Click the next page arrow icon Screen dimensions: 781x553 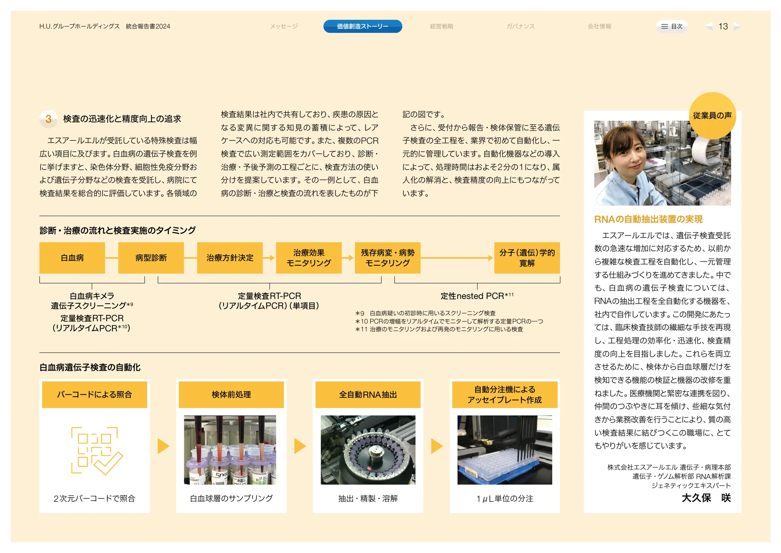point(737,27)
